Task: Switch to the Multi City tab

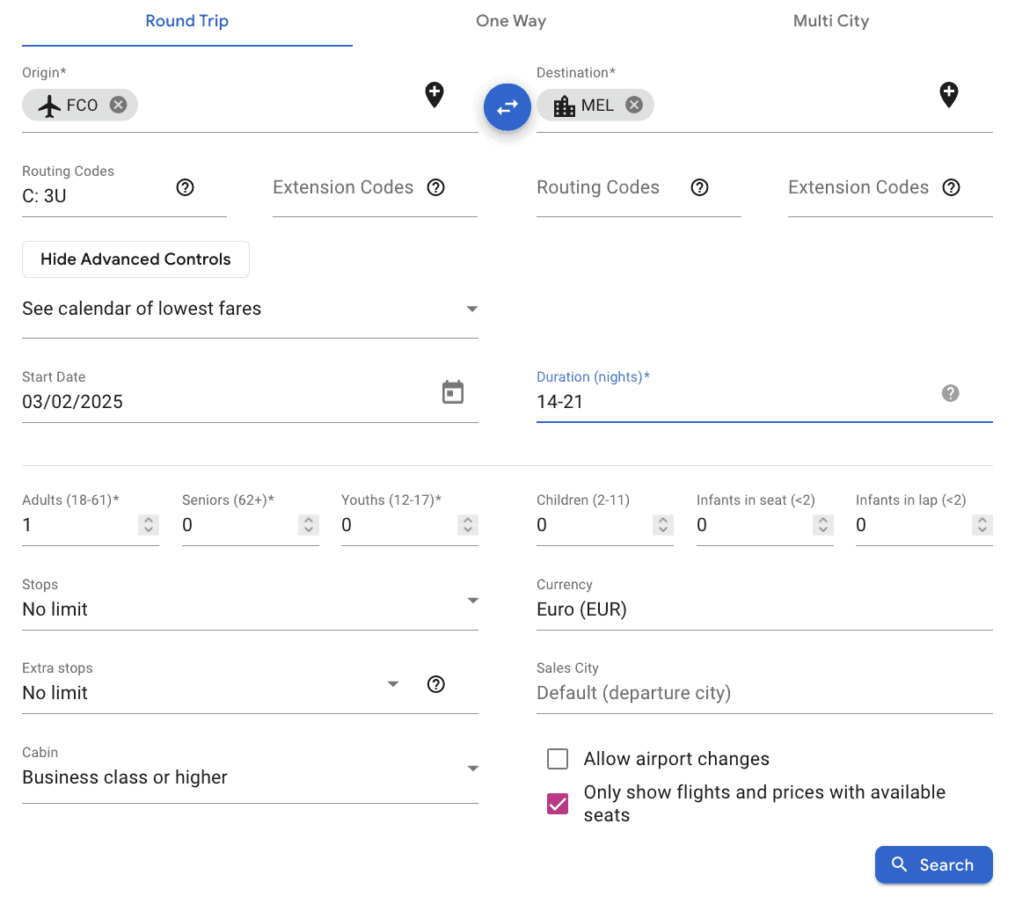Action: click(x=830, y=21)
